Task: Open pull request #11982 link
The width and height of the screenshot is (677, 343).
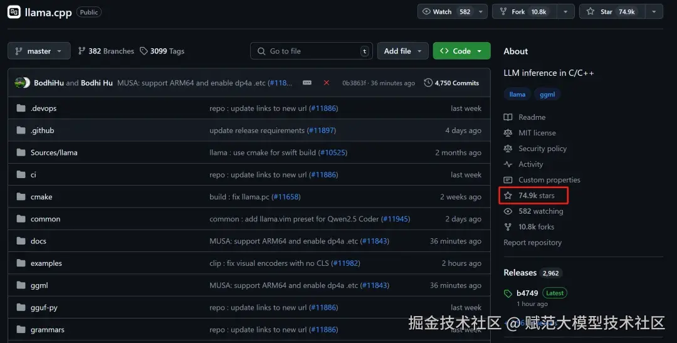Action: tap(345, 263)
